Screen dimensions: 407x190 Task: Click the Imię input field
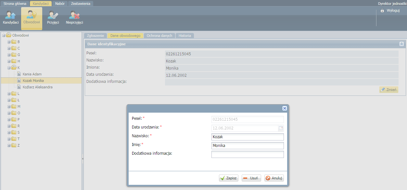248,146
